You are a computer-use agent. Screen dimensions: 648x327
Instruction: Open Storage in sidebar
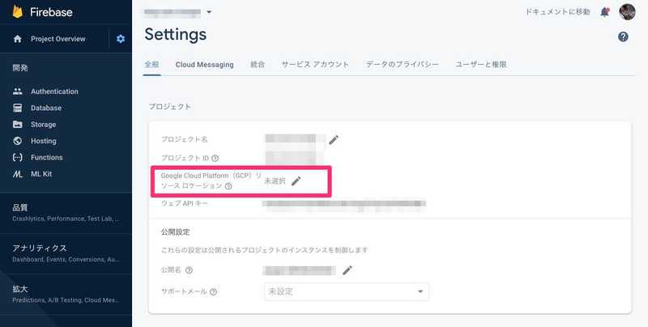coord(43,125)
